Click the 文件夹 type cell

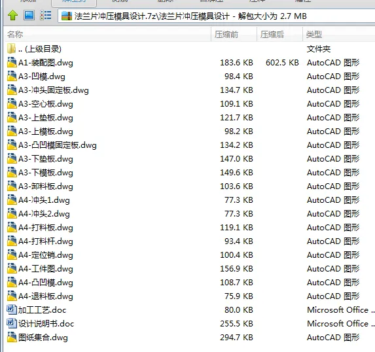[x=319, y=49]
